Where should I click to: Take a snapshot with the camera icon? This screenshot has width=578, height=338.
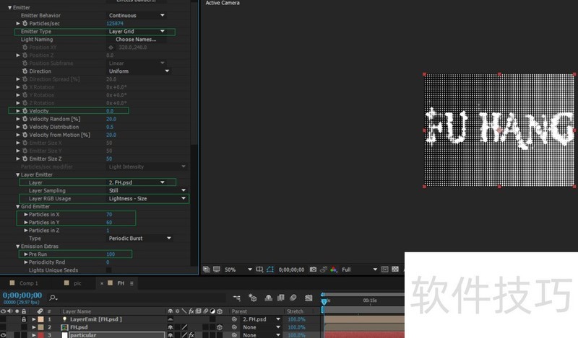(312, 270)
